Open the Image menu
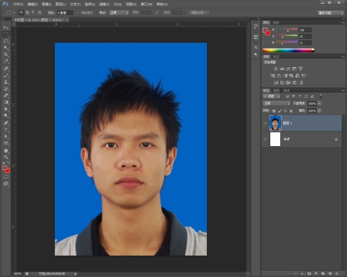Image resolution: width=347 pixels, height=277 pixels. 47,5
